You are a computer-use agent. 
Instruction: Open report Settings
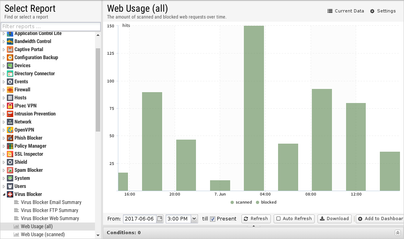click(x=383, y=11)
